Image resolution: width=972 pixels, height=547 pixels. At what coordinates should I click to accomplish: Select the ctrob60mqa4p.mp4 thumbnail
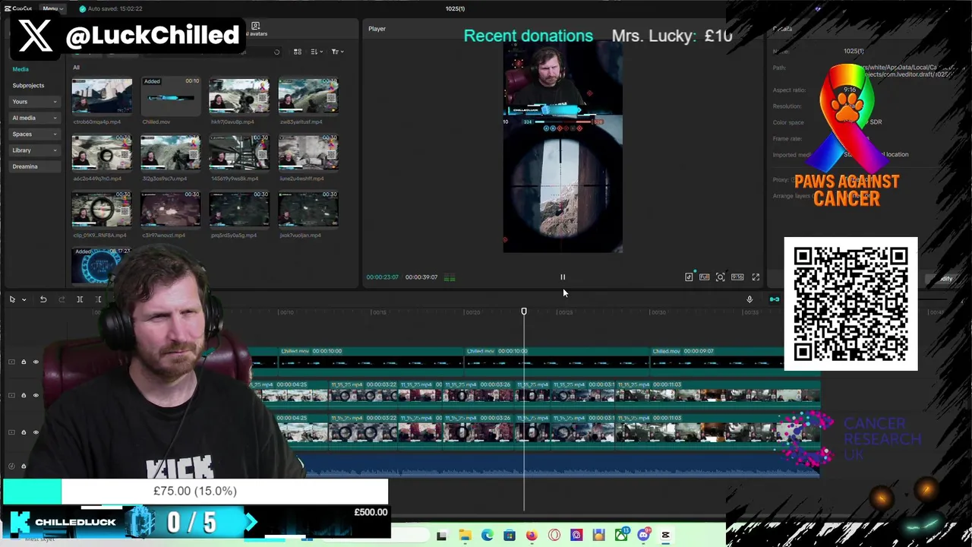[102, 96]
